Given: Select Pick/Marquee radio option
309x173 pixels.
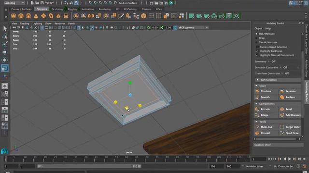Looking at the screenshot, I should tap(256, 34).
